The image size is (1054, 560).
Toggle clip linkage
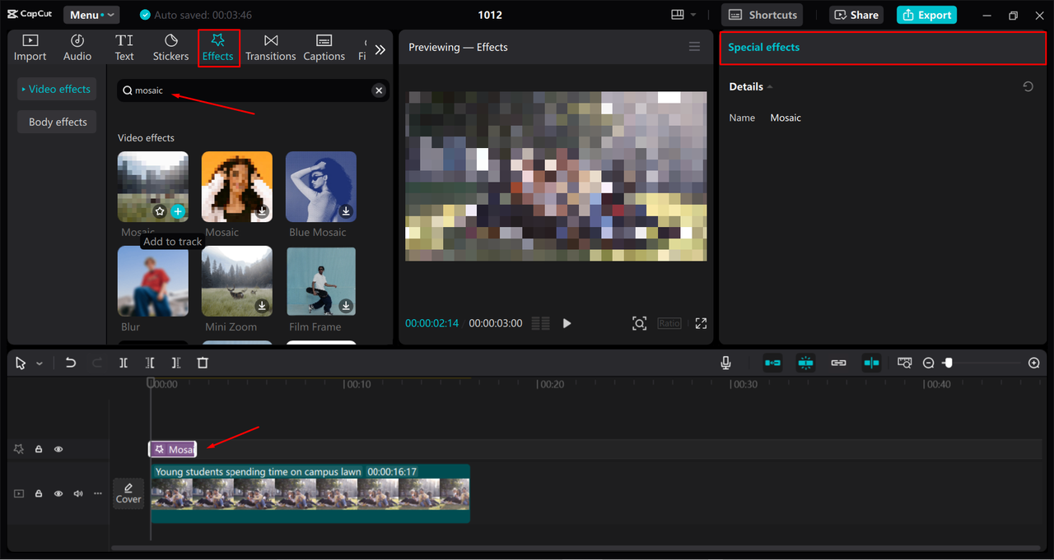coord(838,363)
